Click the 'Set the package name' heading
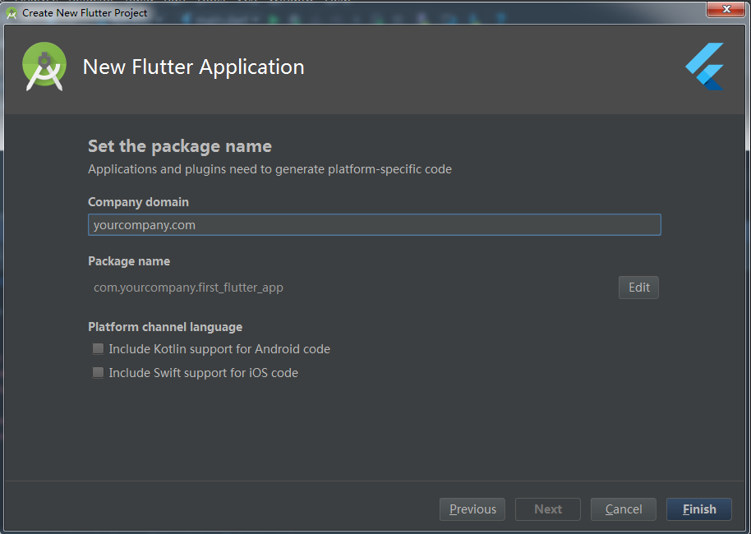The image size is (751, 534). pos(180,146)
